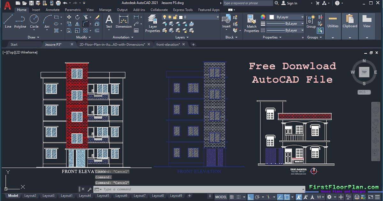Click the add layout plus button
The height and width of the screenshot is (201, 383).
point(189,196)
